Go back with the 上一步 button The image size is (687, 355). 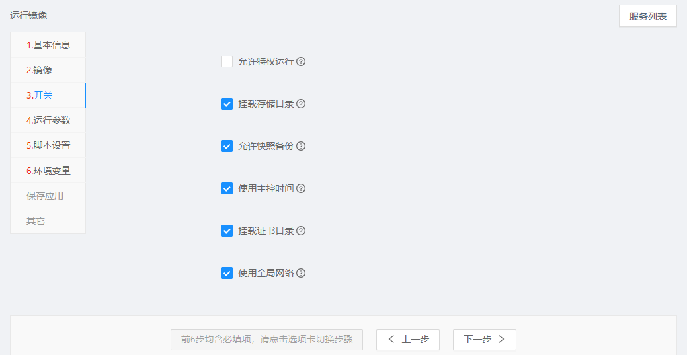408,340
